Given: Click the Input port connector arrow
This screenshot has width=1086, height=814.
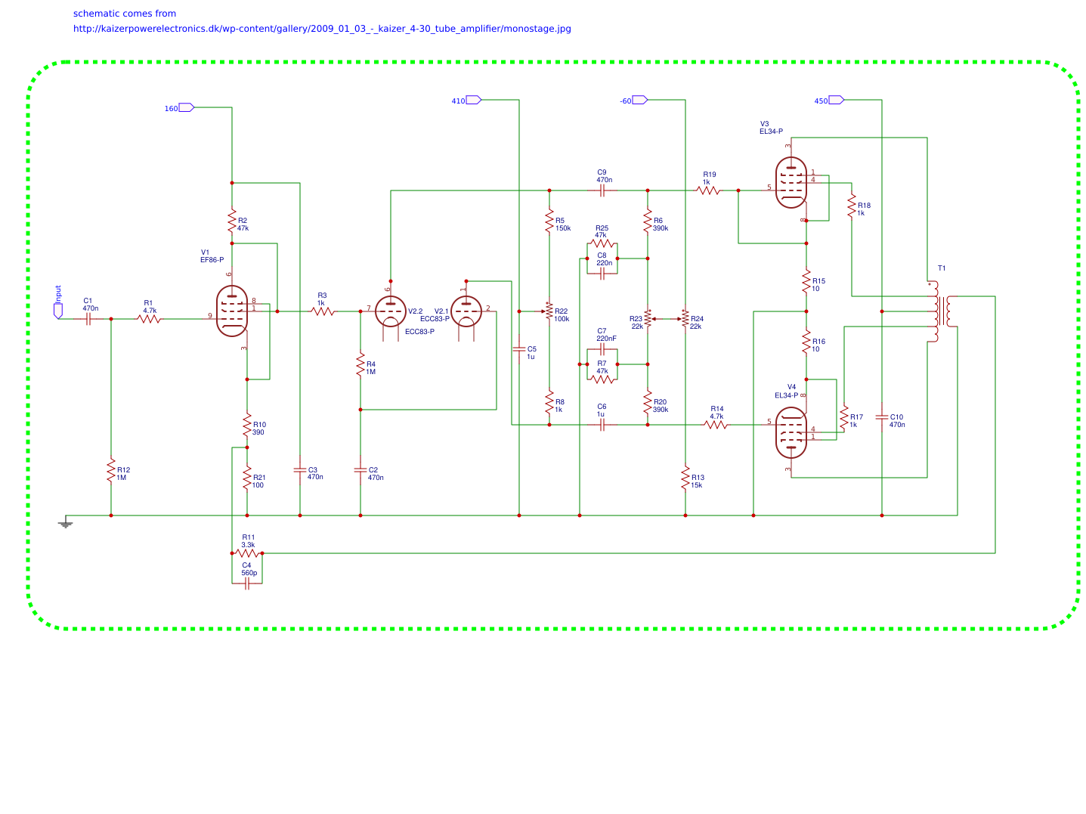Looking at the screenshot, I should (59, 311).
